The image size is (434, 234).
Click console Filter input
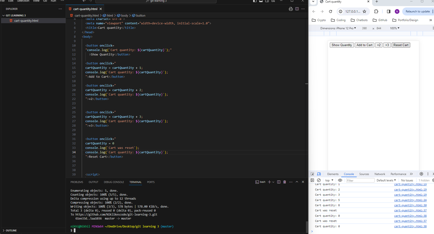360,180
